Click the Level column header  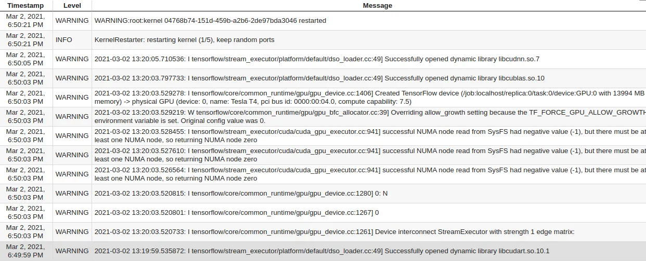pyautogui.click(x=72, y=6)
